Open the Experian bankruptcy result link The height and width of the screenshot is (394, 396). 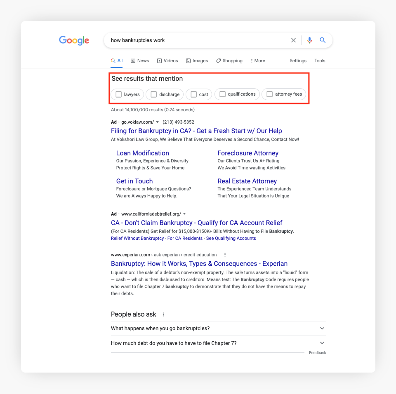[x=199, y=264]
